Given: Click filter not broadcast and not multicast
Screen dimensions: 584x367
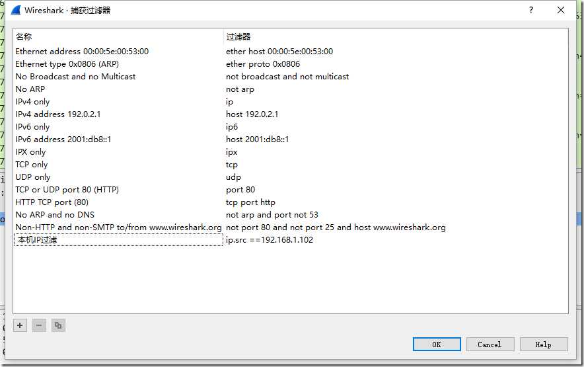Looking at the screenshot, I should (x=287, y=77).
